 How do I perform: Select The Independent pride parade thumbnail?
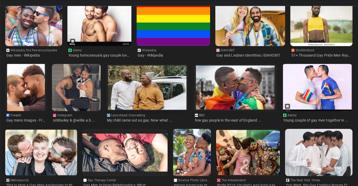pyautogui.click(x=248, y=152)
